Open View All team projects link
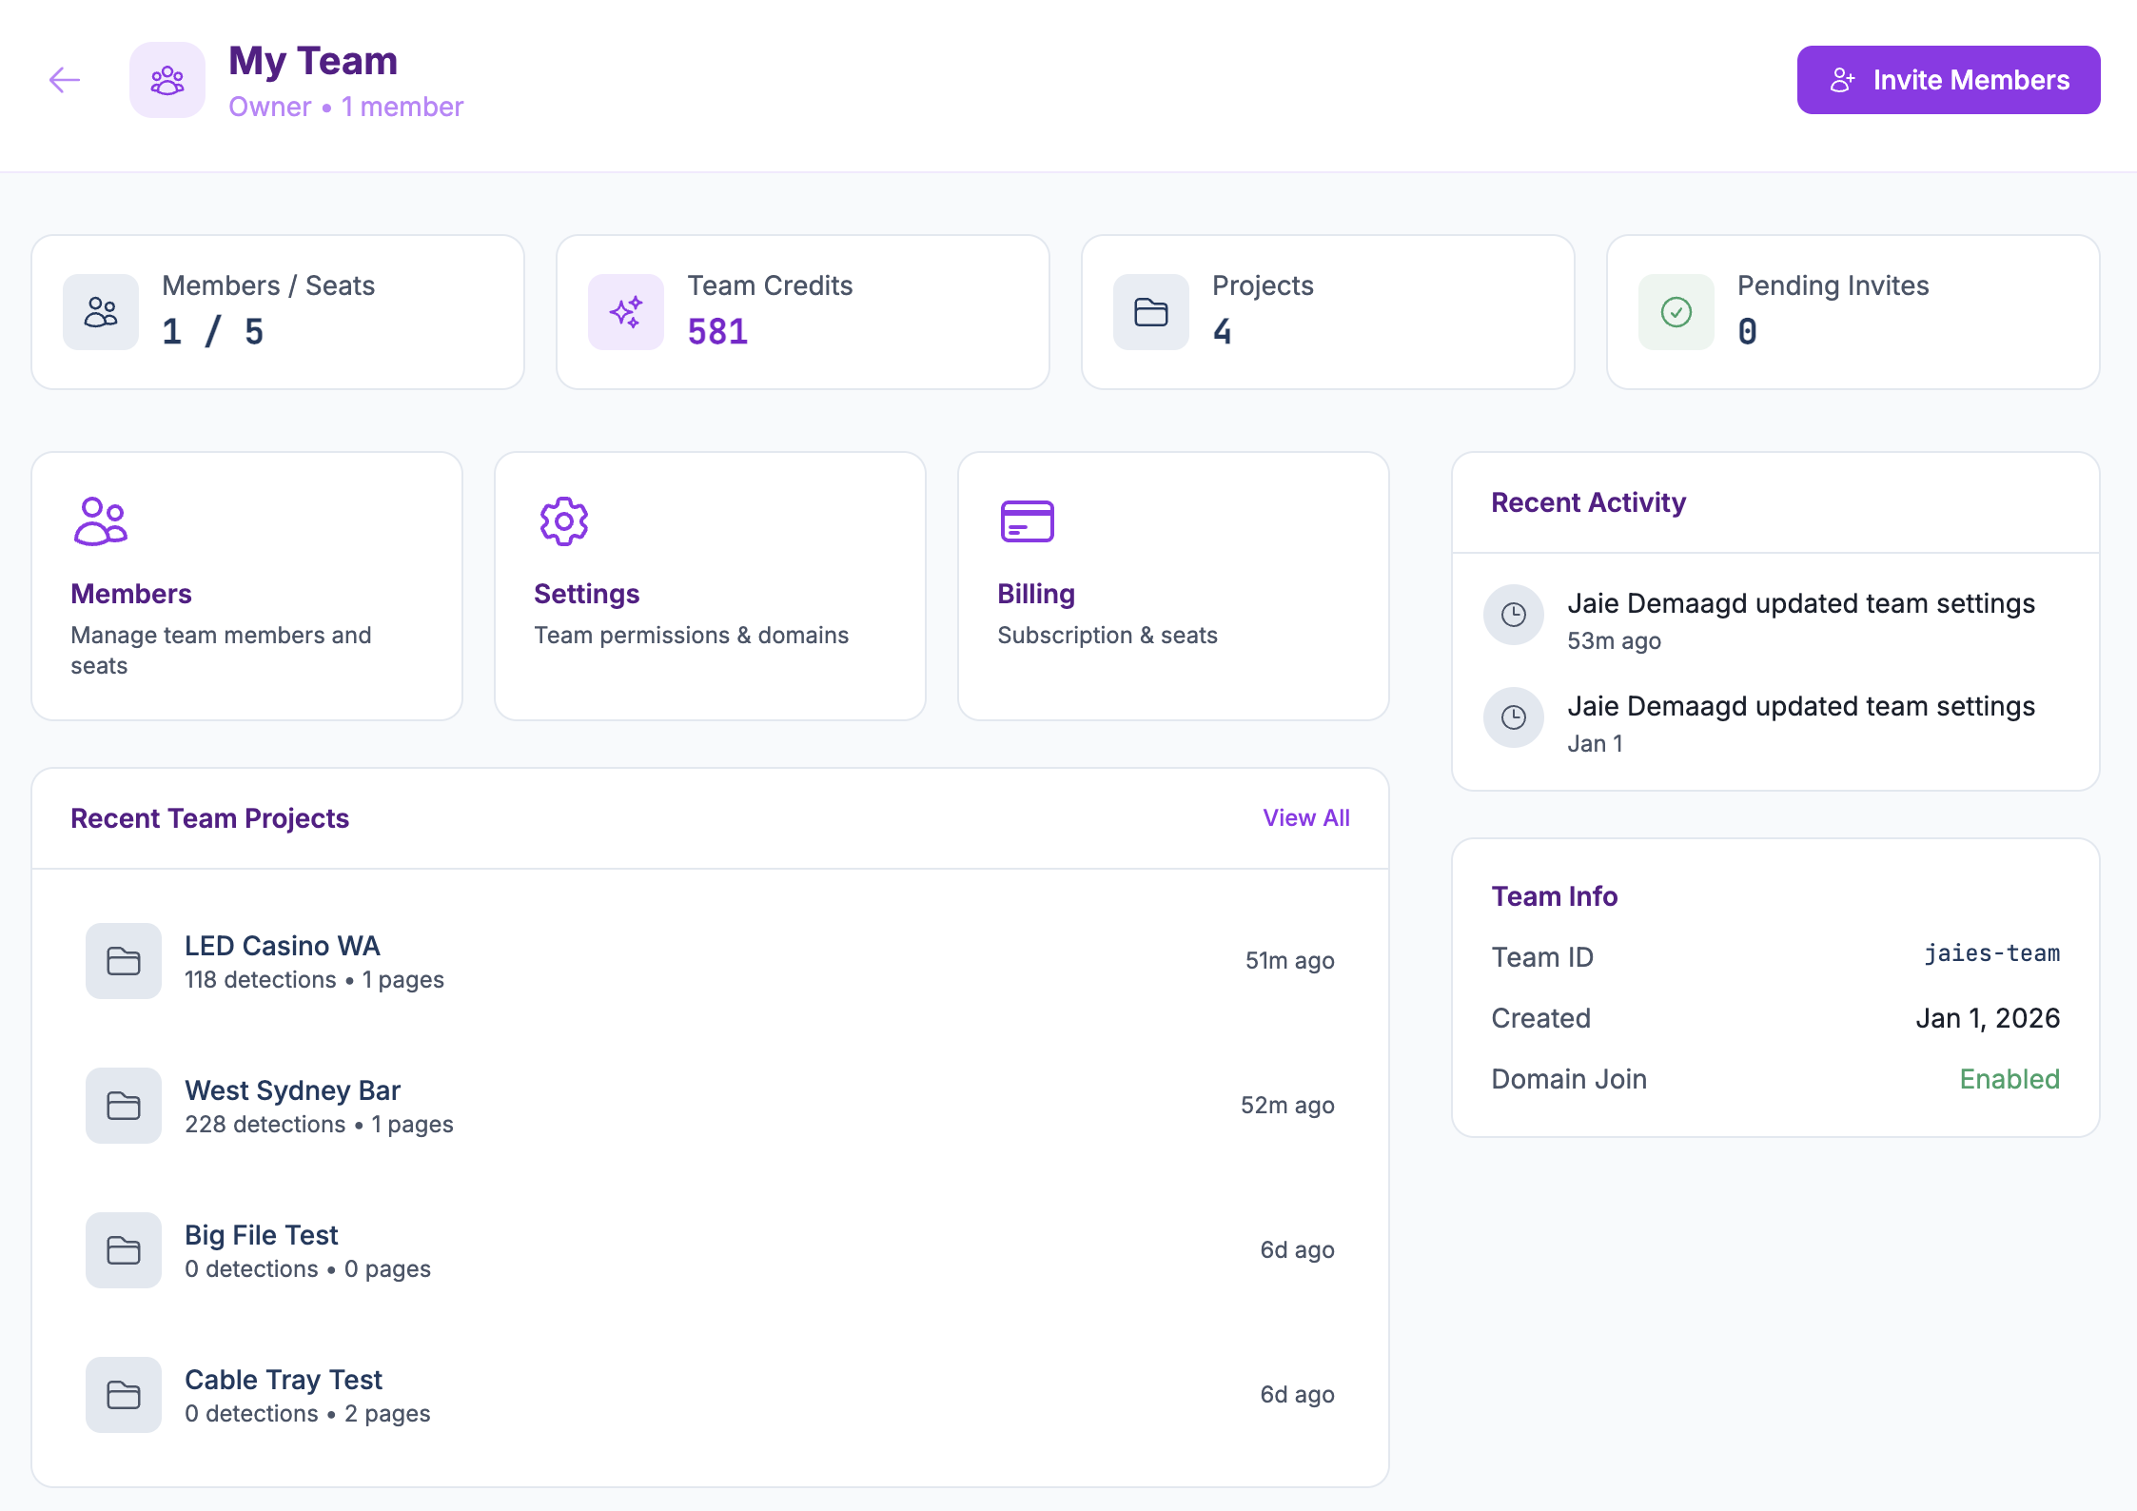 click(x=1305, y=818)
